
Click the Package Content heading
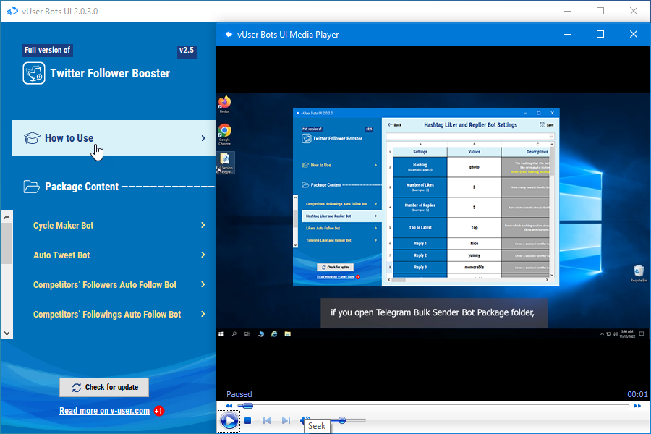click(82, 187)
